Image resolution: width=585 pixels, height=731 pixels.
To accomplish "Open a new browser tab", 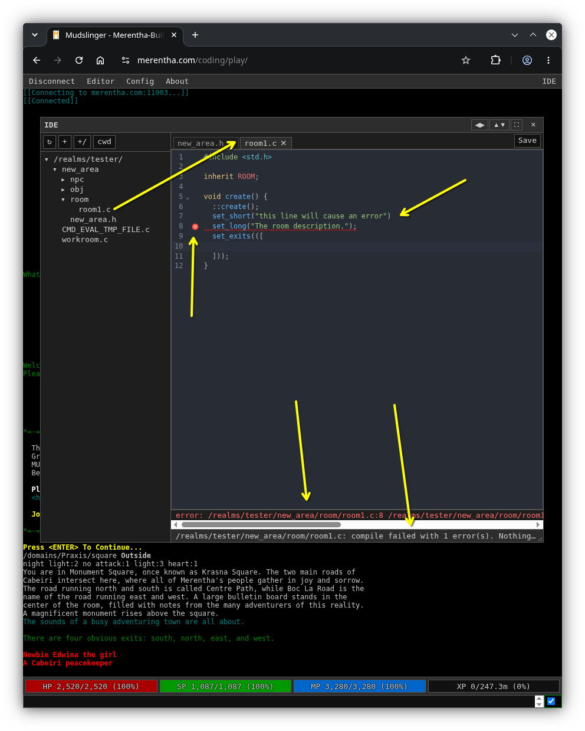I will point(195,35).
